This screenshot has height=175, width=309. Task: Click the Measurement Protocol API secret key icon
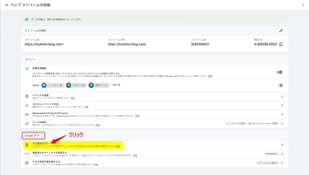(x=27, y=114)
